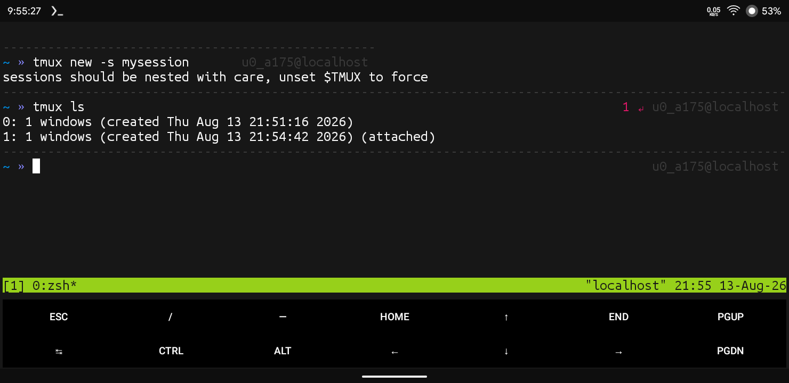Click the terminal prompt cursor
This screenshot has width=789, height=383.
(x=36, y=166)
